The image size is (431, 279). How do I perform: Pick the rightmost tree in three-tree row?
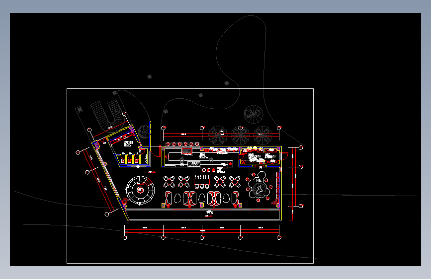tap(263, 135)
